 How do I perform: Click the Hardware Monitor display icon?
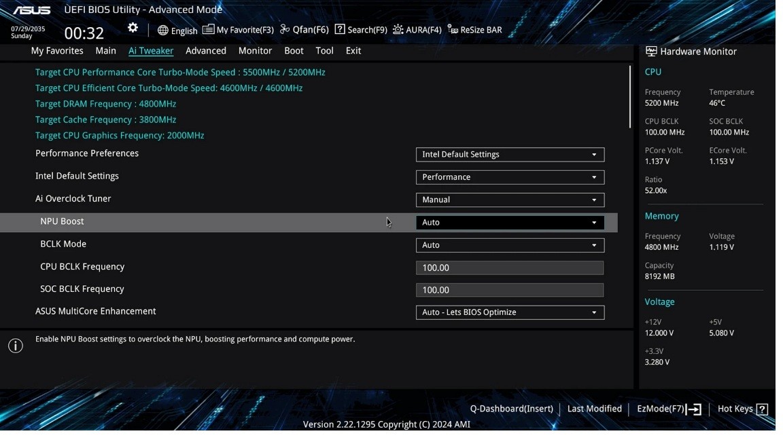651,52
